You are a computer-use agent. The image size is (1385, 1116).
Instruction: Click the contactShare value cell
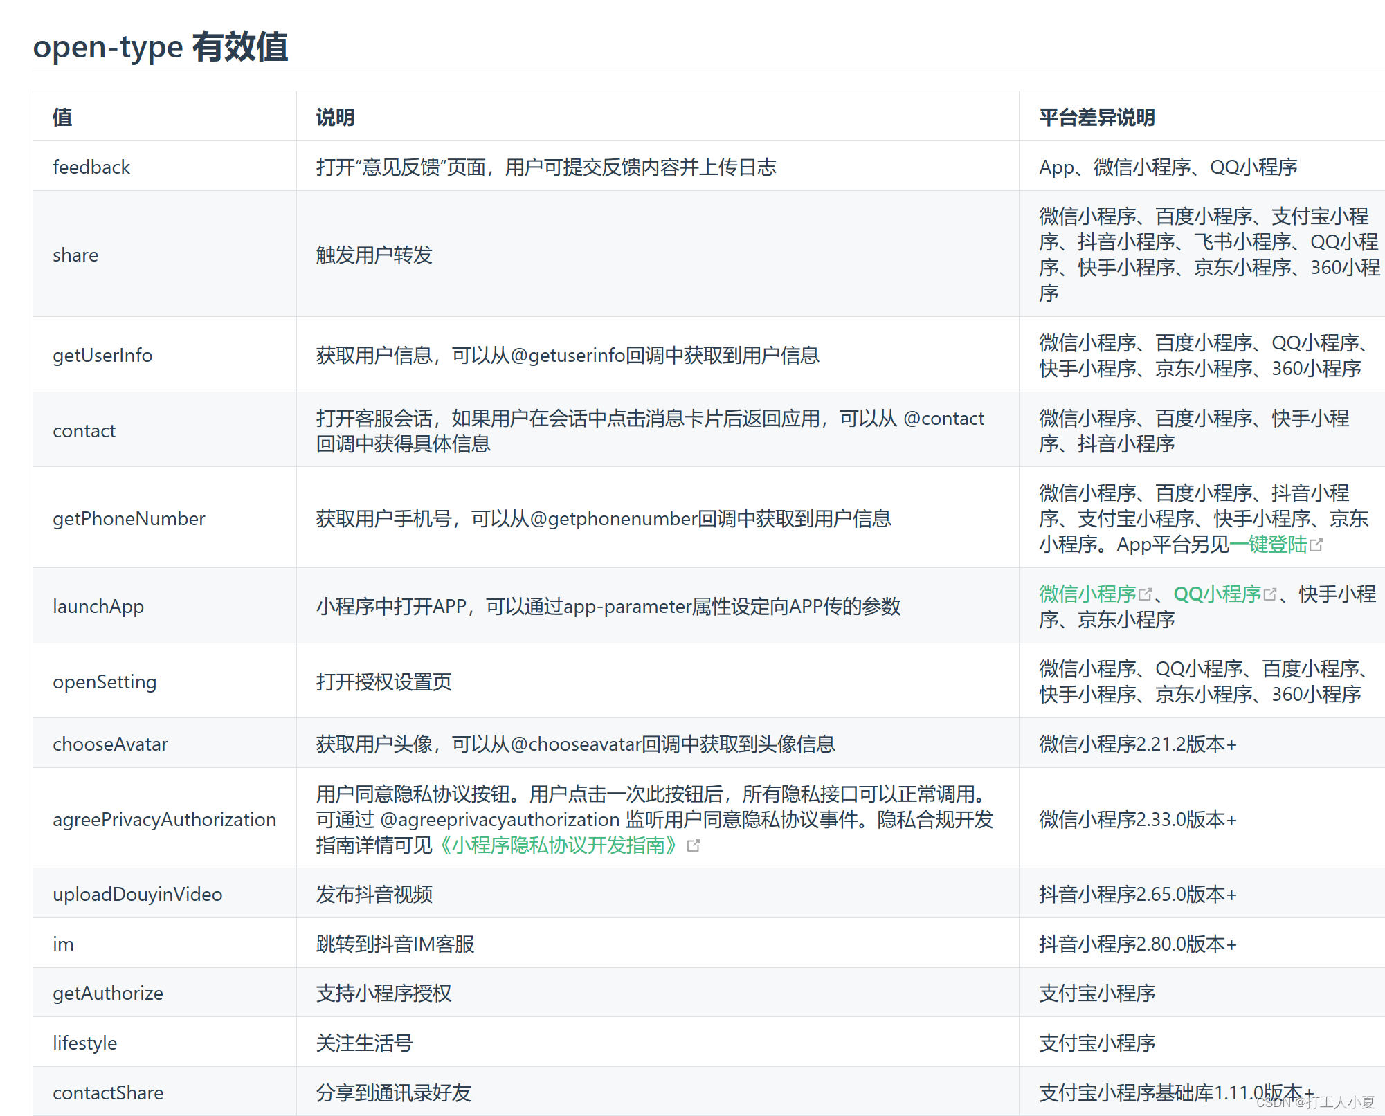click(108, 1092)
